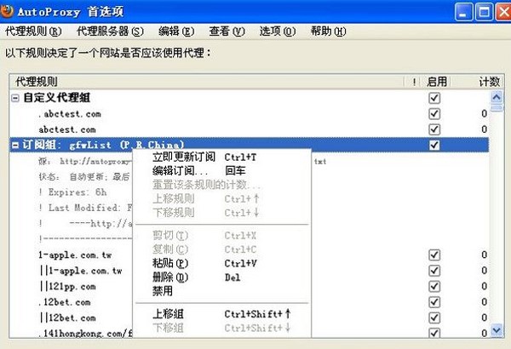This screenshot has width=511, height=349.
Task: Toggle 自定义代理组 enabled checkbox
Action: coord(434,98)
